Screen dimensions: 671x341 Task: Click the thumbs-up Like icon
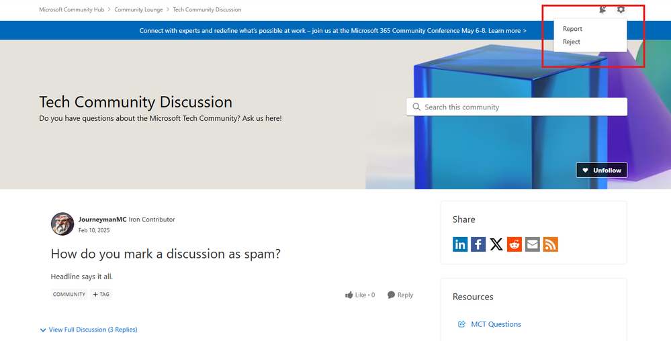coord(349,295)
